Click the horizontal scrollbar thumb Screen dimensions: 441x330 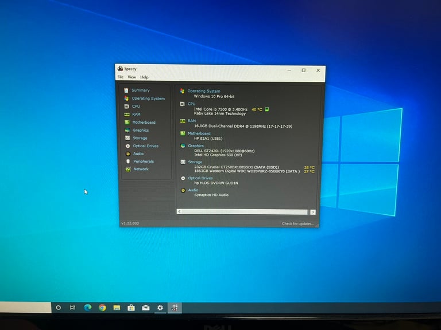click(x=245, y=212)
